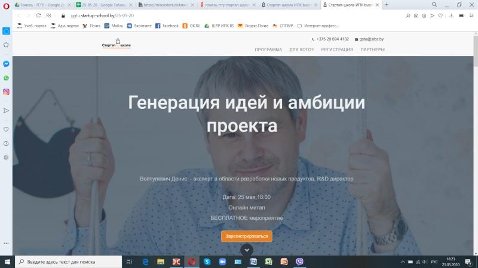Click the gstu@sibs.by email link
Image resolution: width=478 pixels, height=268 pixels.
tap(371, 39)
